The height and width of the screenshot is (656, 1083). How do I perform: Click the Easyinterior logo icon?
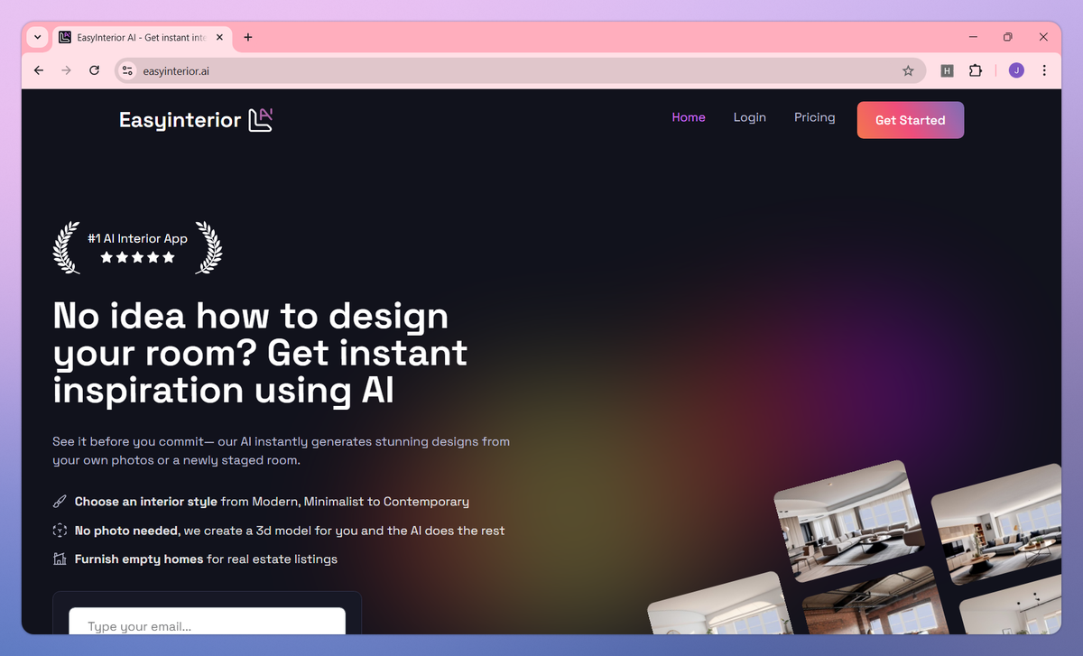click(260, 119)
